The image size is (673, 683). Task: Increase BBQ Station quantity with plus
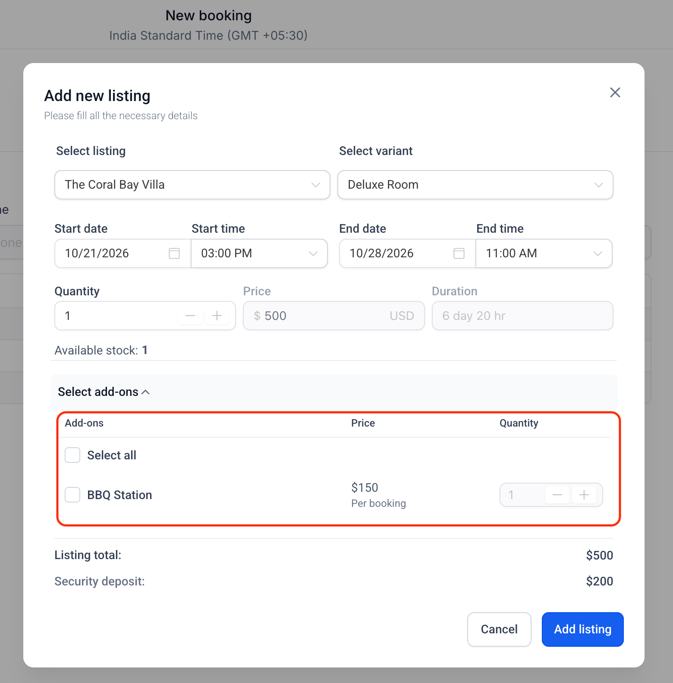[x=584, y=495]
